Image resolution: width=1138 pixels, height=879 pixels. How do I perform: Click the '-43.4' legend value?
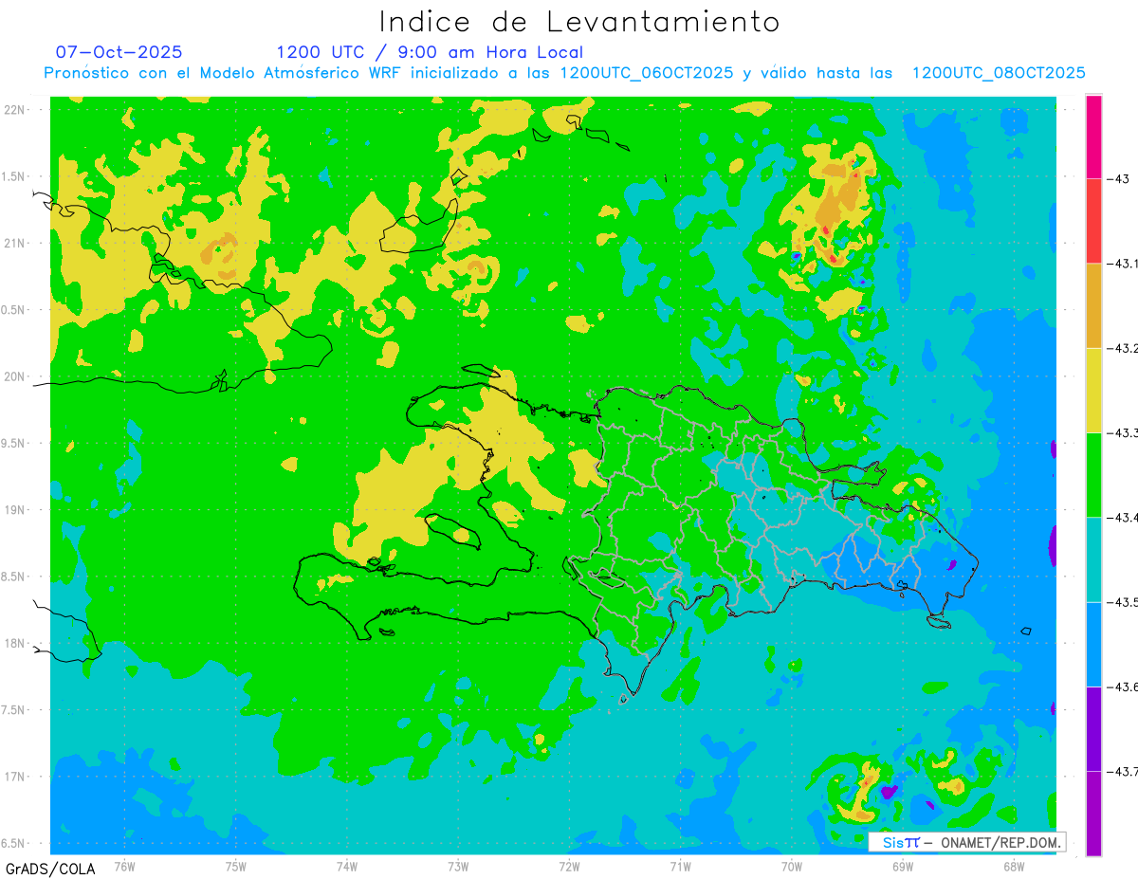coord(1122,517)
